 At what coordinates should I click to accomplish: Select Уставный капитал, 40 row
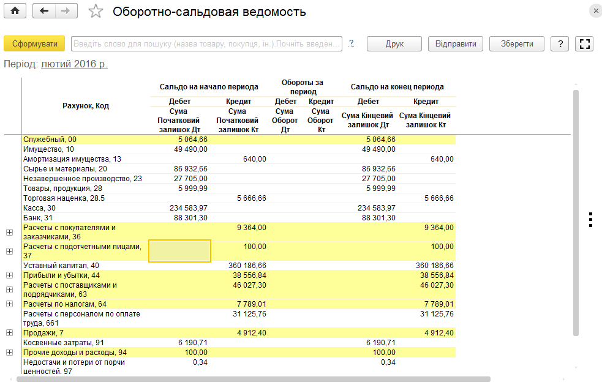(239, 266)
